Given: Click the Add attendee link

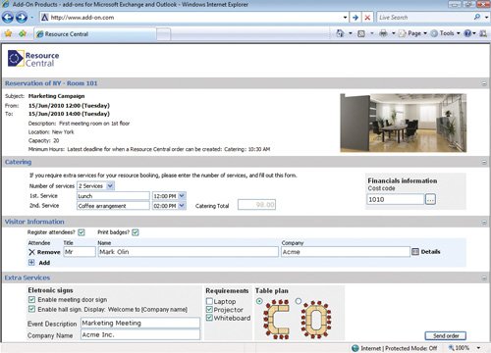Looking at the screenshot, I should tap(44, 263).
